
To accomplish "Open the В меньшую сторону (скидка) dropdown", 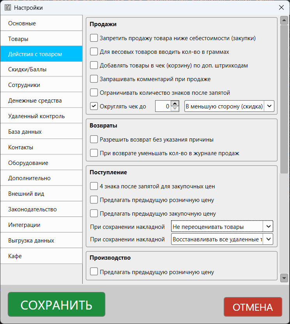I will tap(229, 106).
